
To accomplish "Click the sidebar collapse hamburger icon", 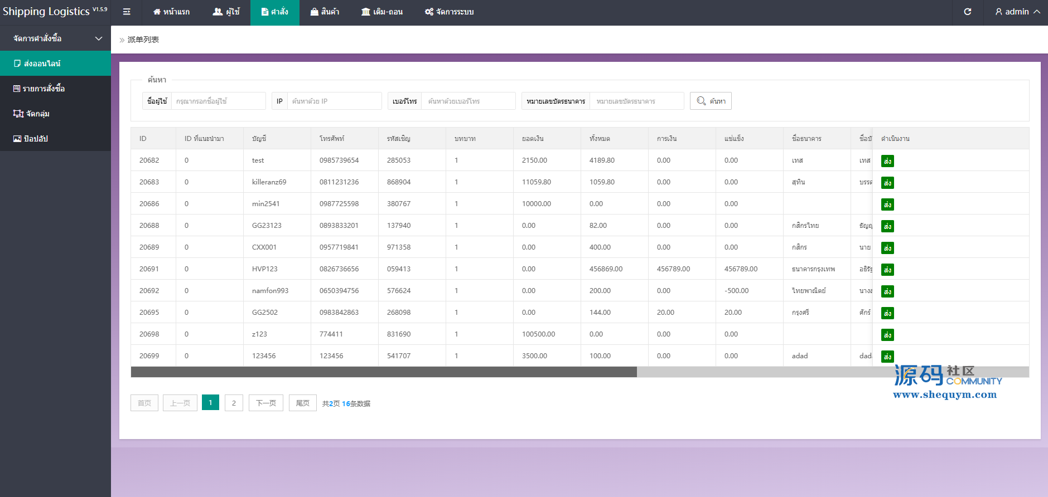I will tap(127, 12).
